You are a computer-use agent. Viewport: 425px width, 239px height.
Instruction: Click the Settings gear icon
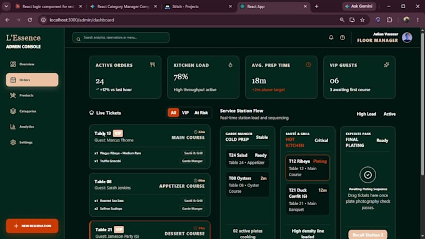(12, 143)
